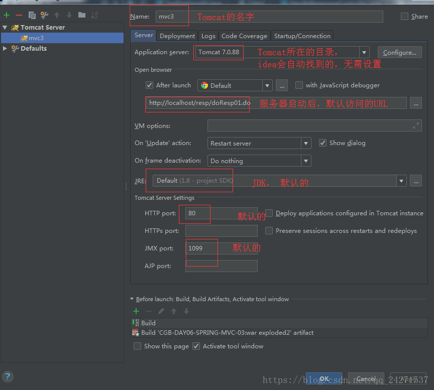This screenshot has height=390, width=434.
Task: Click the Build task icon
Action: 136,323
